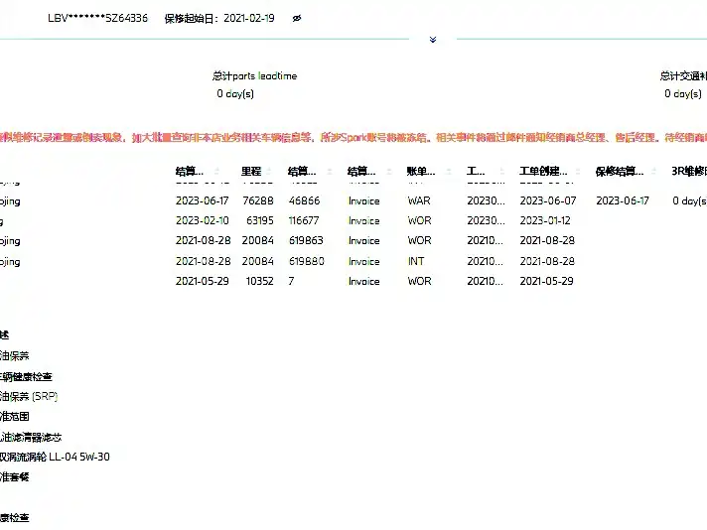Sort table by 保修结算 column header
Screen dimensions: 707x530
[x=620, y=172]
